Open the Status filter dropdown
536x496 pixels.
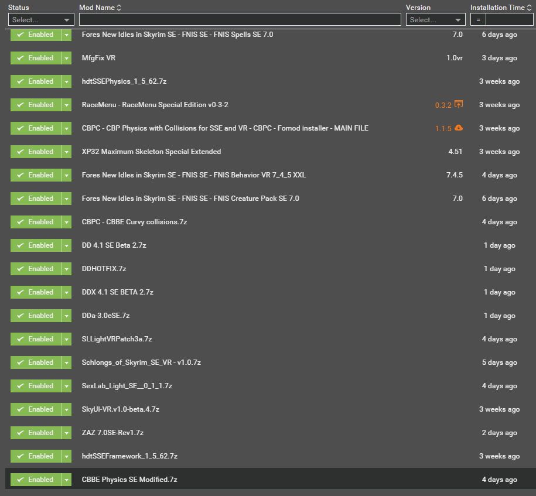pyautogui.click(x=41, y=20)
